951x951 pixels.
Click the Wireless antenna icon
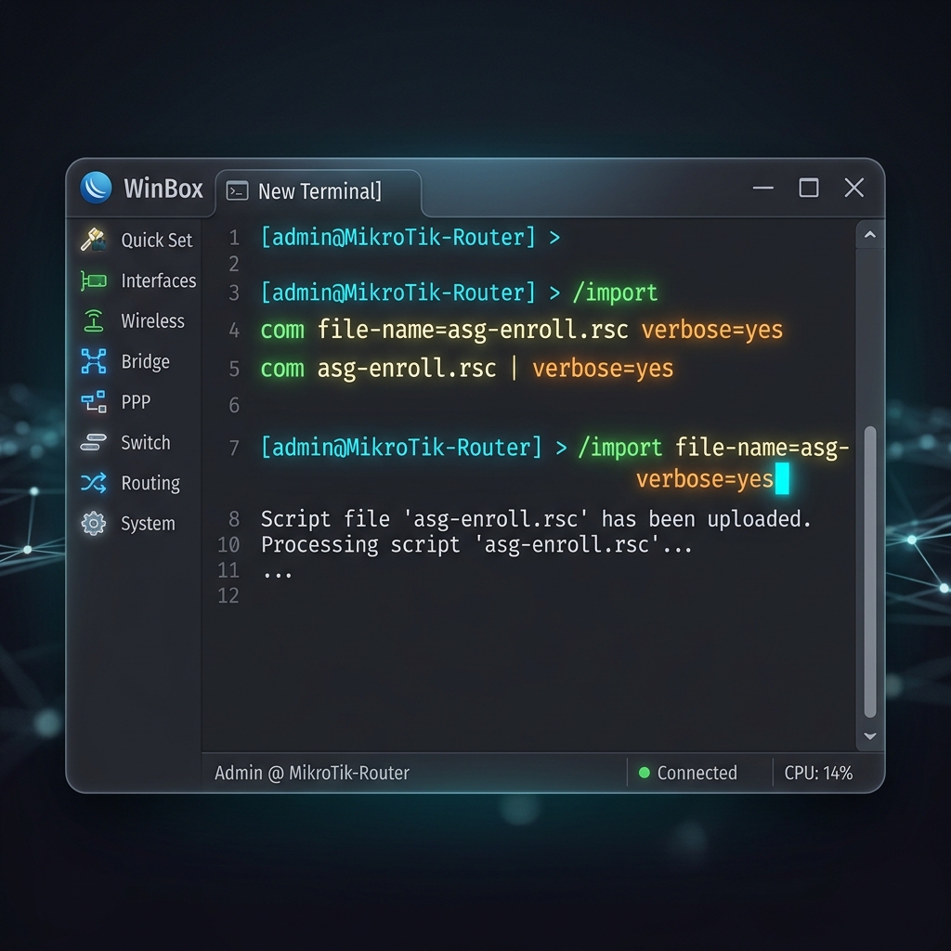coord(94,320)
